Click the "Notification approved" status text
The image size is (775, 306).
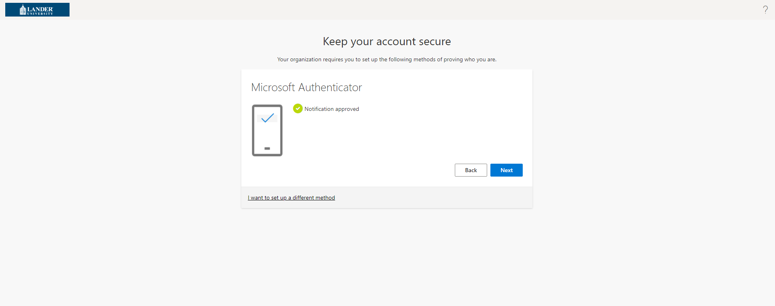pos(332,109)
